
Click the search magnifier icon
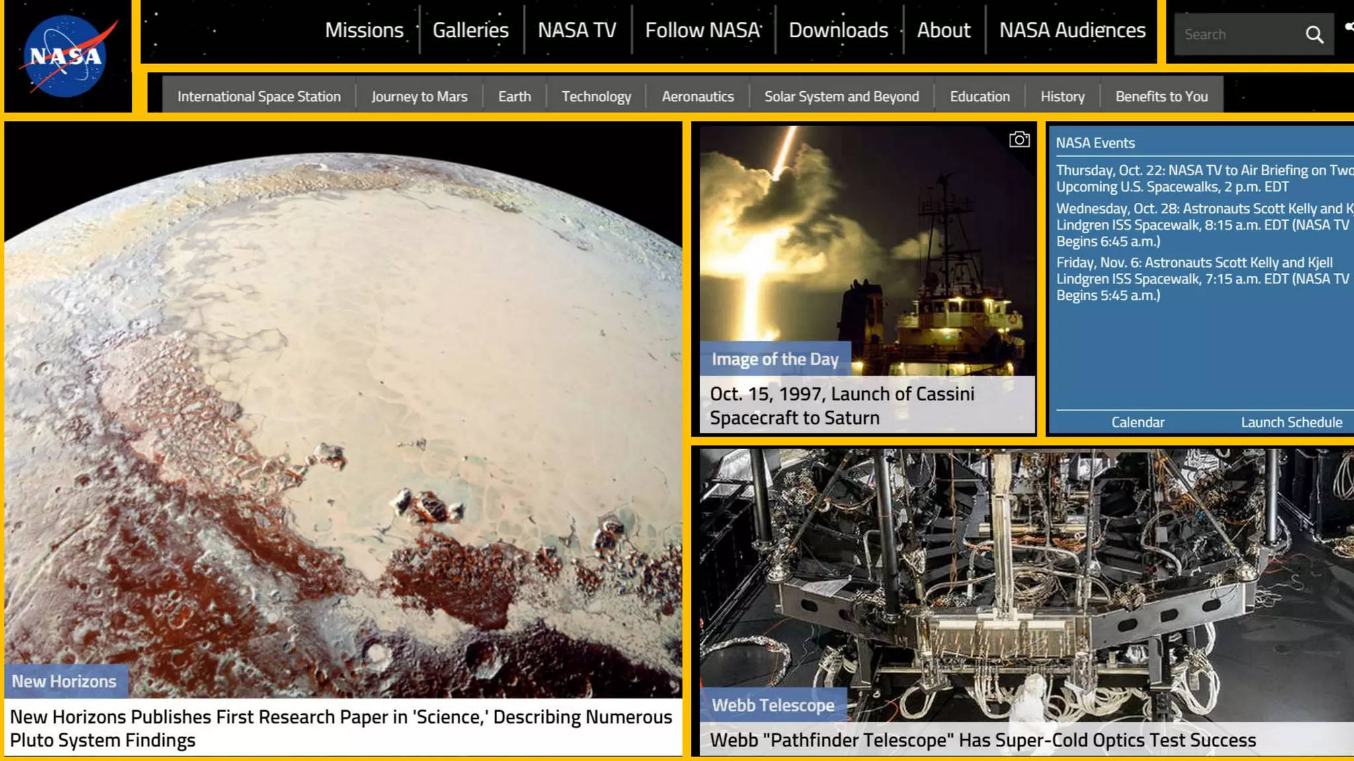[1314, 34]
